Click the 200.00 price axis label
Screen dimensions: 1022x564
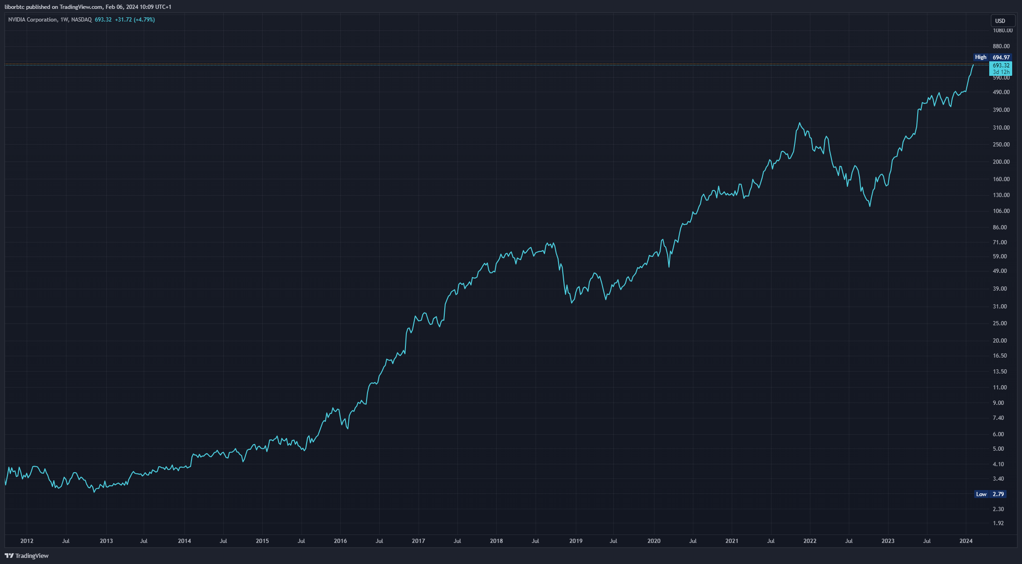pyautogui.click(x=1001, y=162)
